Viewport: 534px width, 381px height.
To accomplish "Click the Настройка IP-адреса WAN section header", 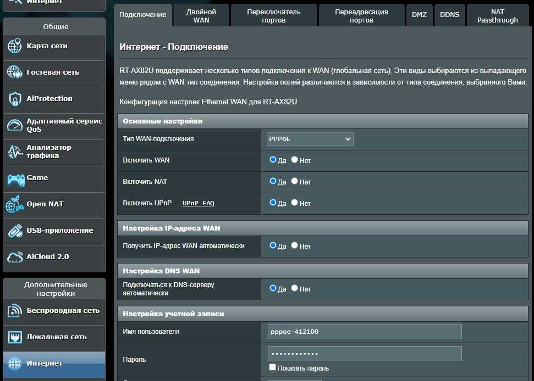I will (x=322, y=228).
